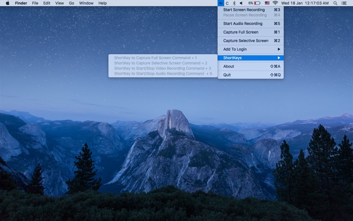Viewport: 353px width, 221px height.
Task: Click the volume speaker icon
Action: (241, 3)
